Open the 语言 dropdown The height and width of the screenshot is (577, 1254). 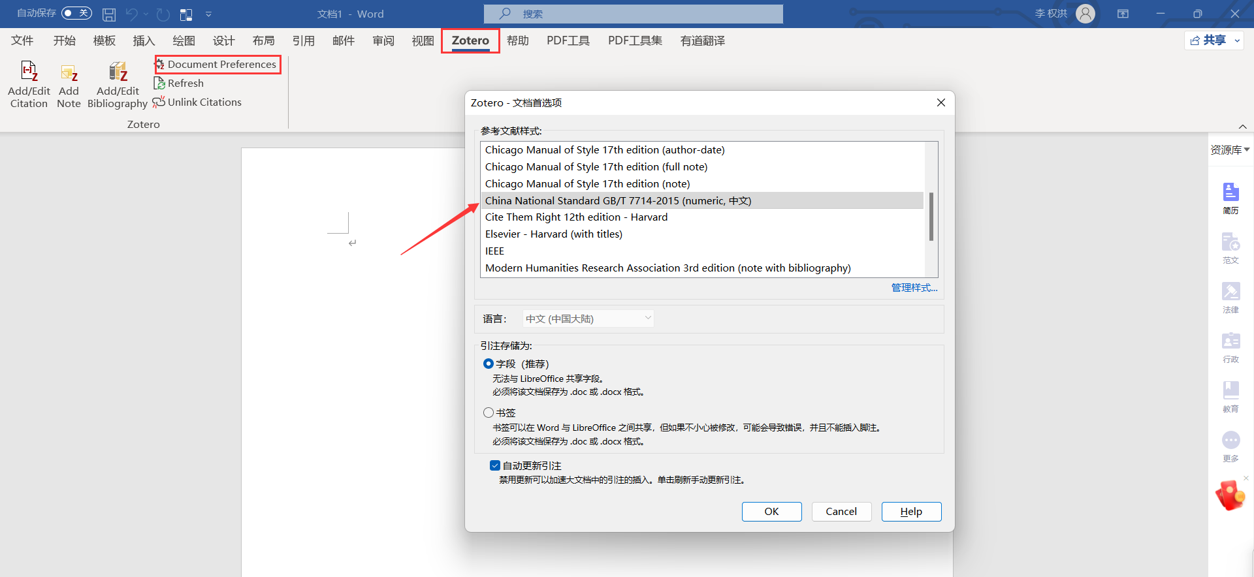tap(588, 319)
